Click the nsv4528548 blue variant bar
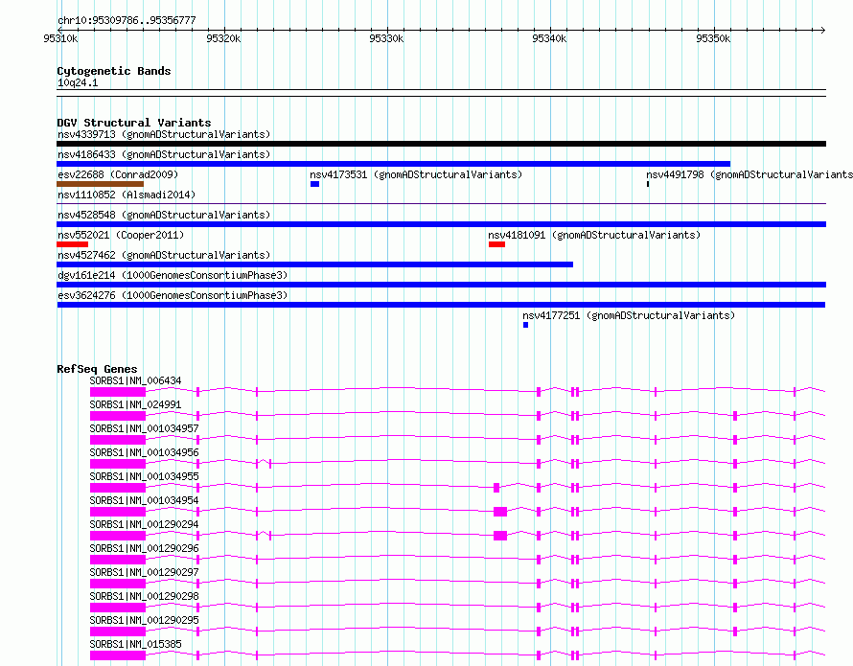853x666 pixels. tap(441, 224)
